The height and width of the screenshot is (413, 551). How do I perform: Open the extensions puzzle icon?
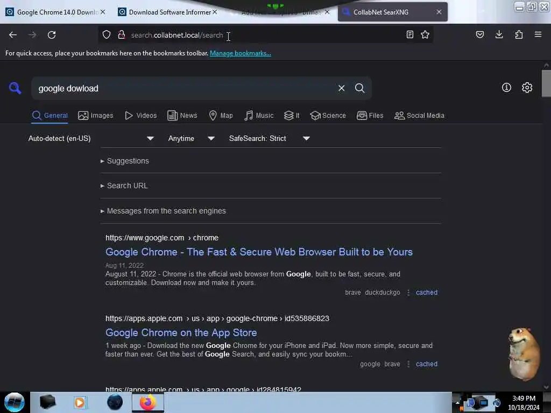519,34
